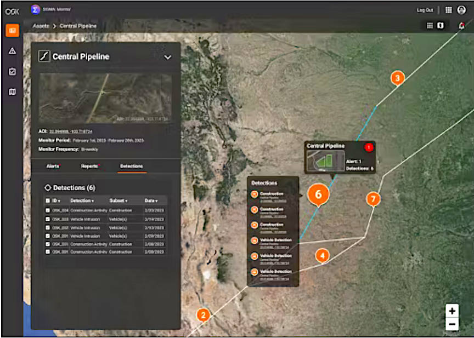The width and height of the screenshot is (474, 338).
Task: Open the Assets view in the sidebar
Action: [x=12, y=31]
